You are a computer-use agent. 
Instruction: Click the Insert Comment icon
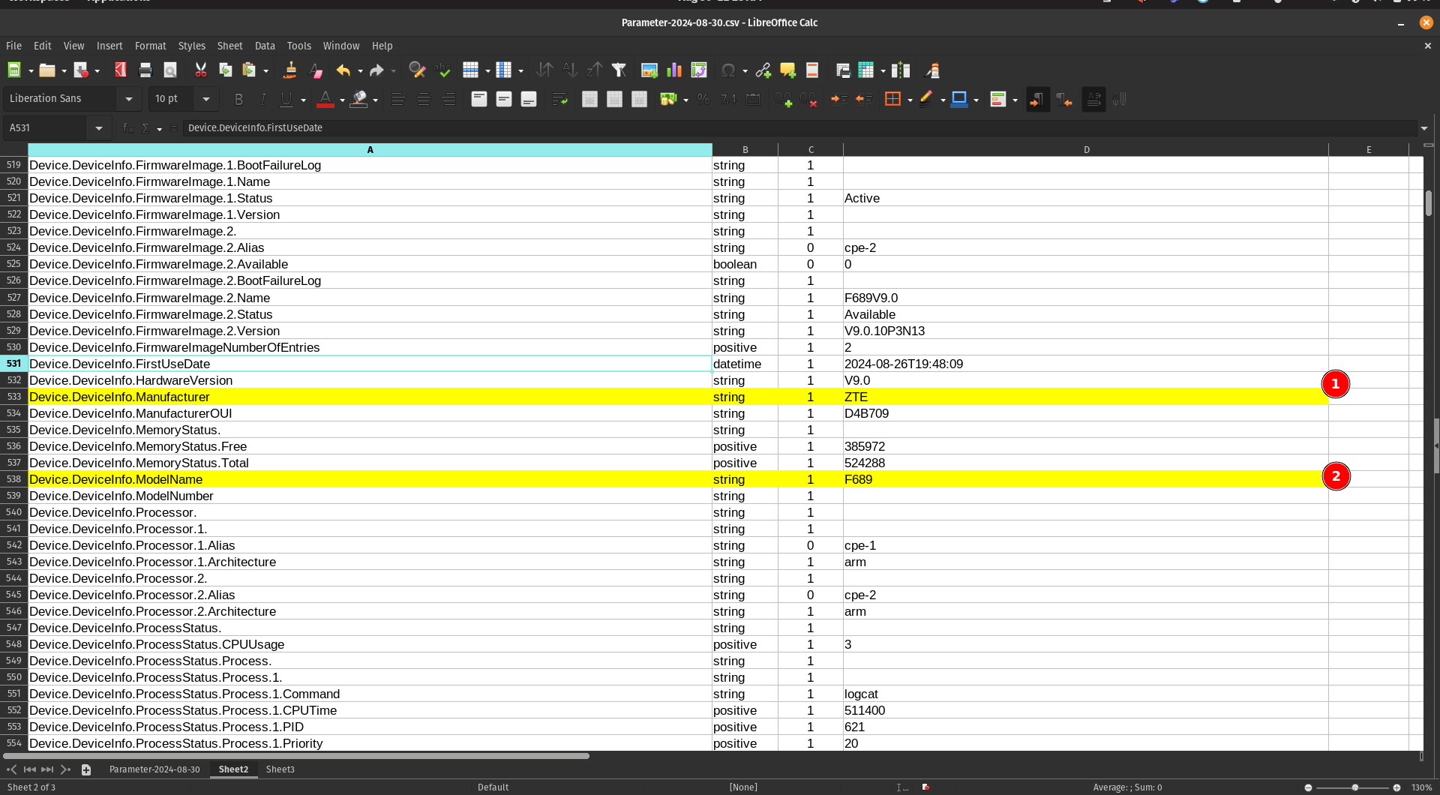tap(787, 70)
